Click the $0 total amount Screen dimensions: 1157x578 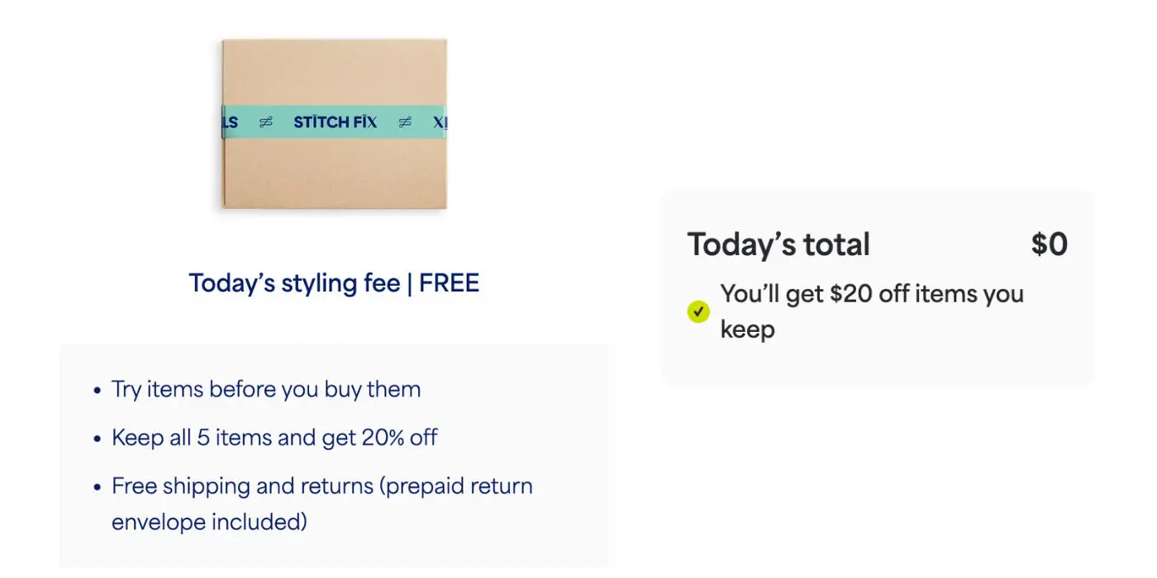coord(1049,244)
